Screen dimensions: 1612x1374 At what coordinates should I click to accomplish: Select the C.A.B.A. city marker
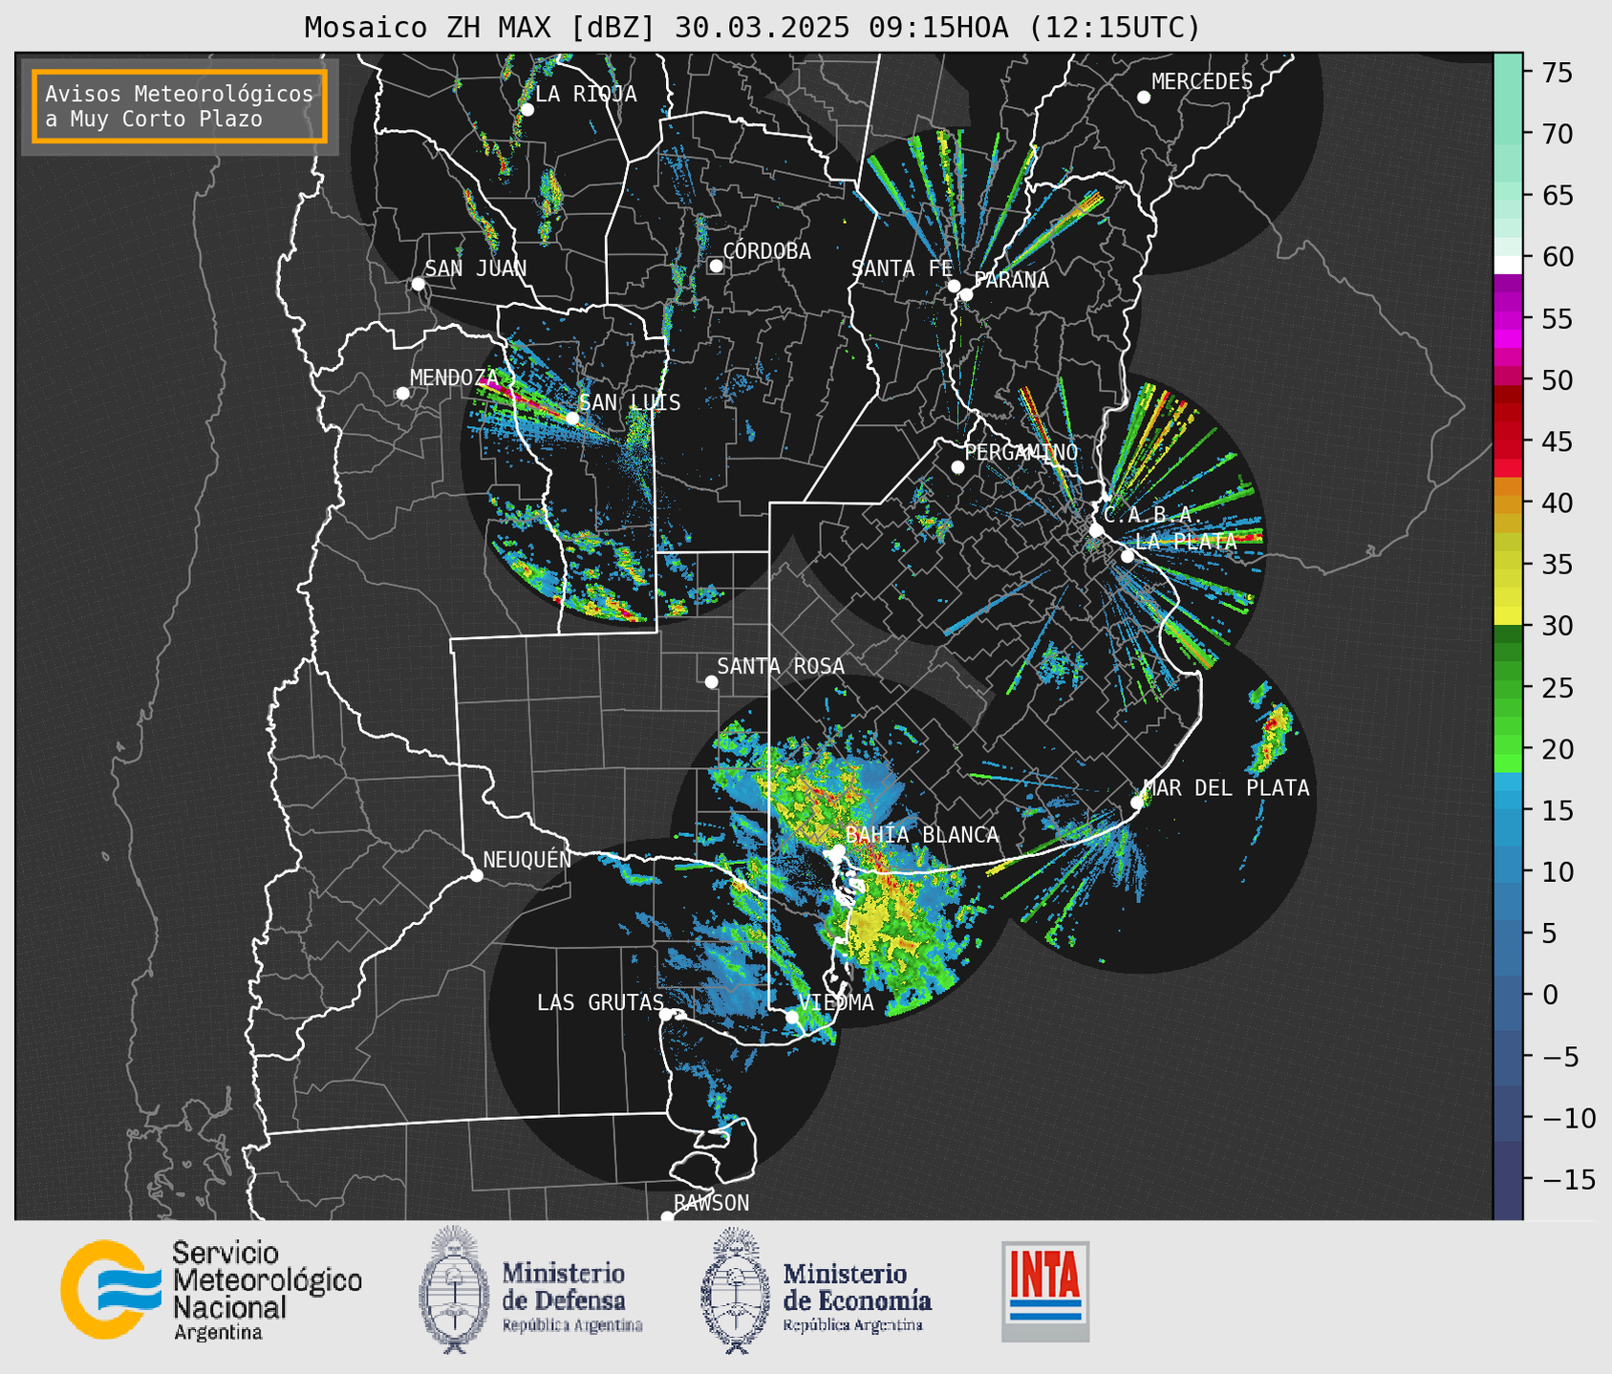coord(1097,530)
